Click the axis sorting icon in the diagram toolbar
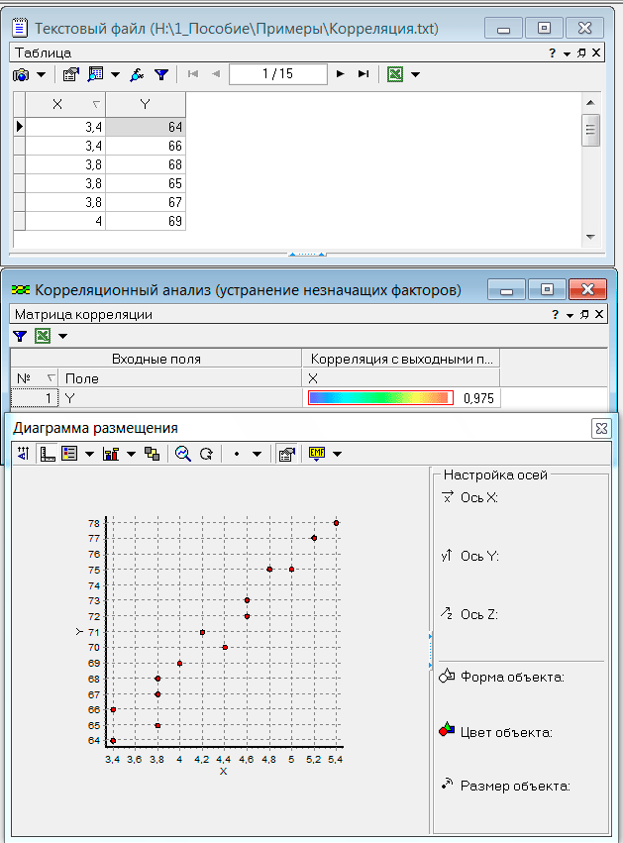Viewport: 623px width, 843px height. [x=23, y=454]
